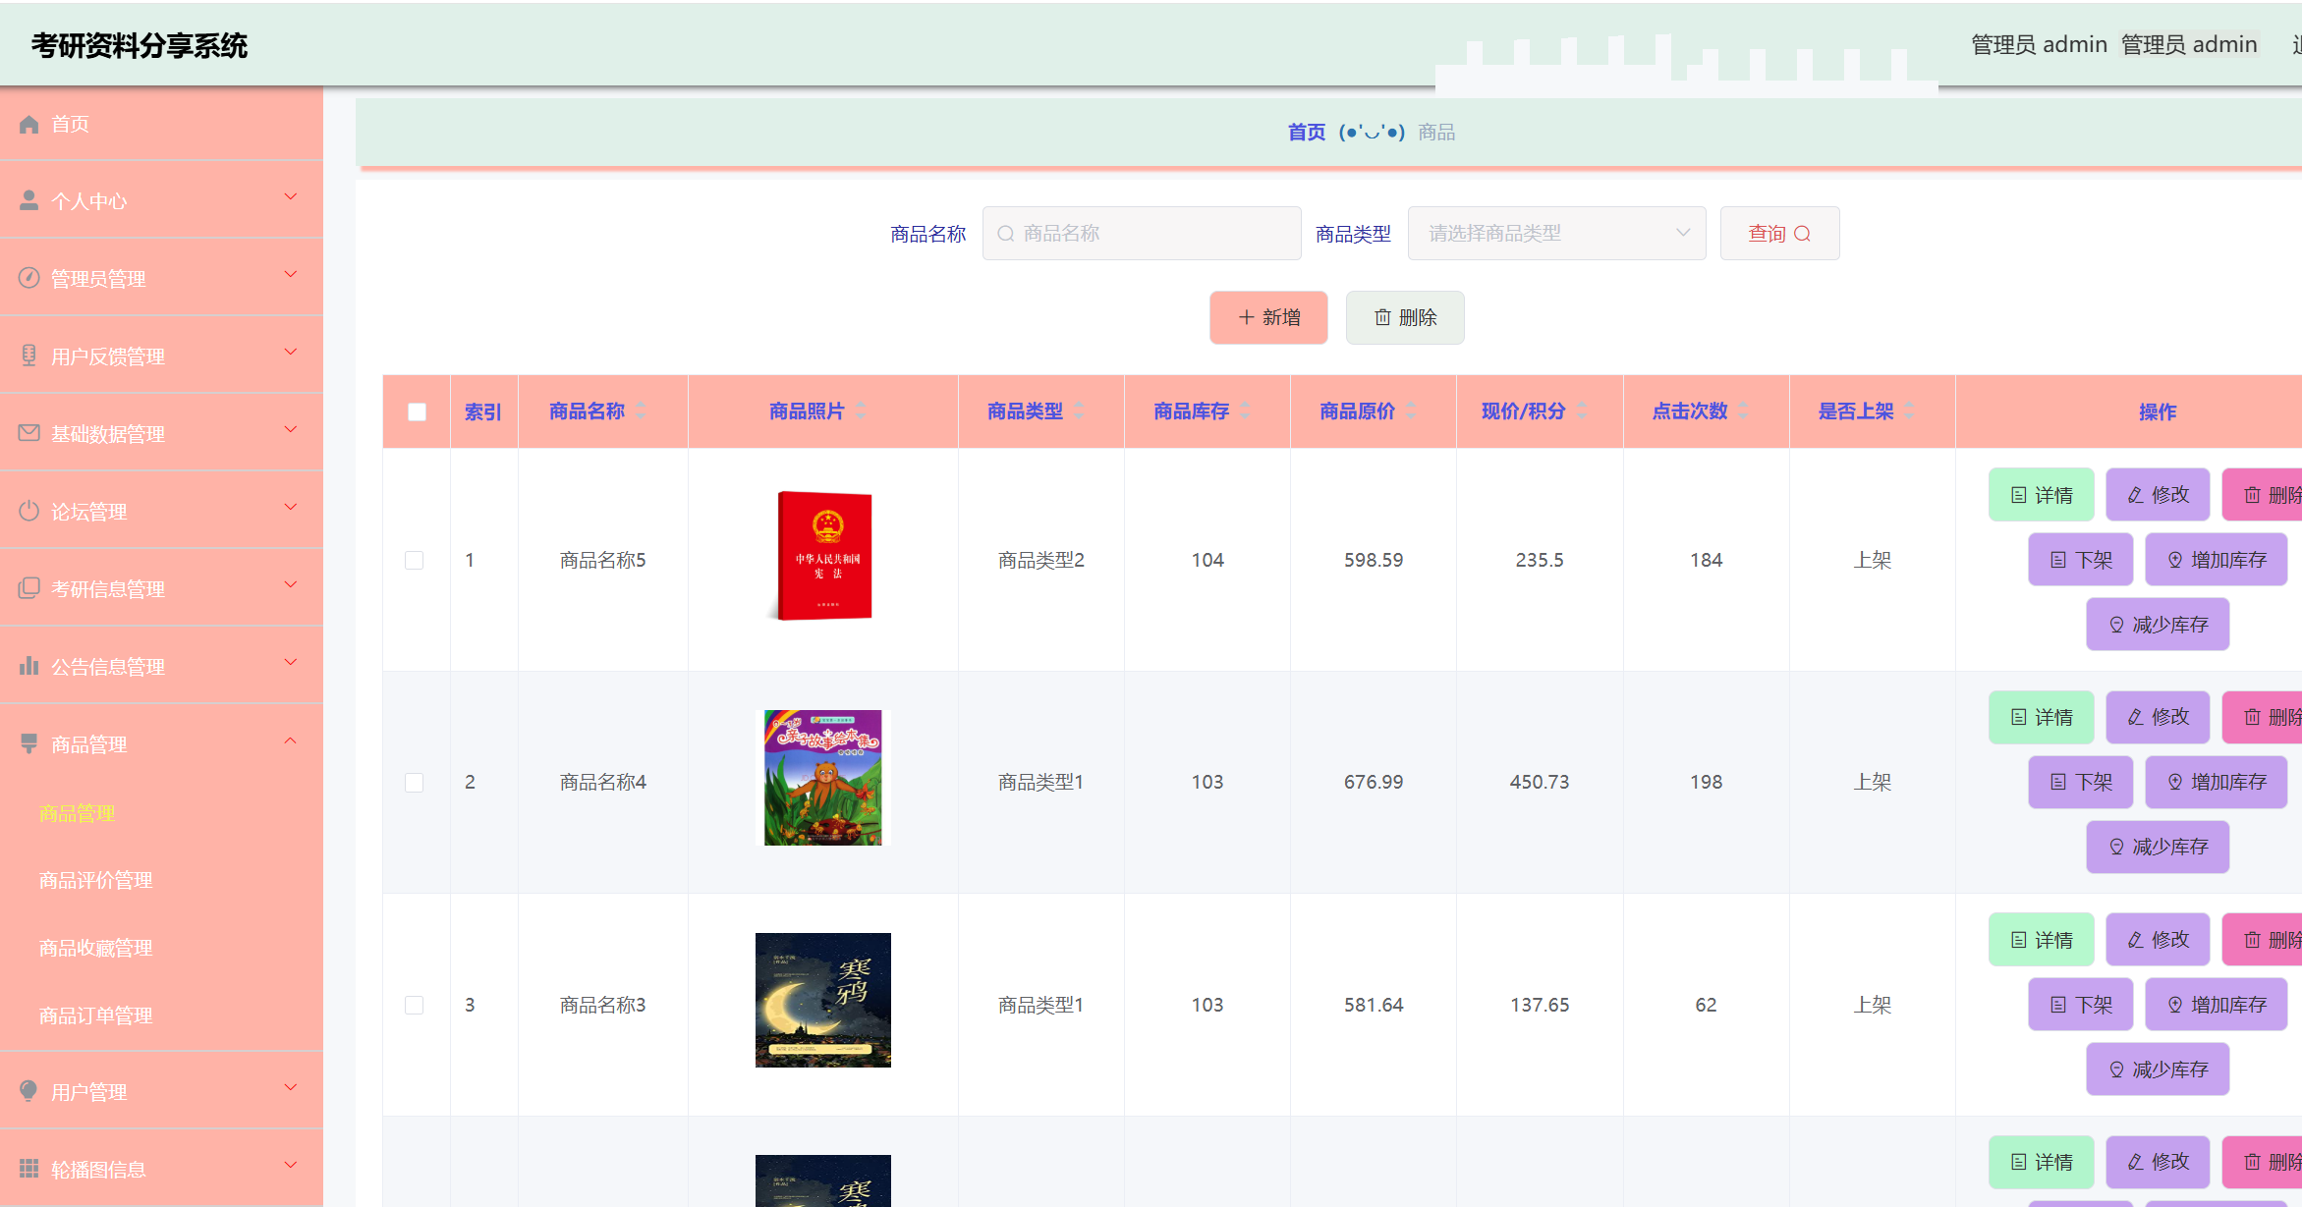Toggle the select-all checkbox in table header
Viewport: 2302px width, 1207px height.
pos(416,410)
